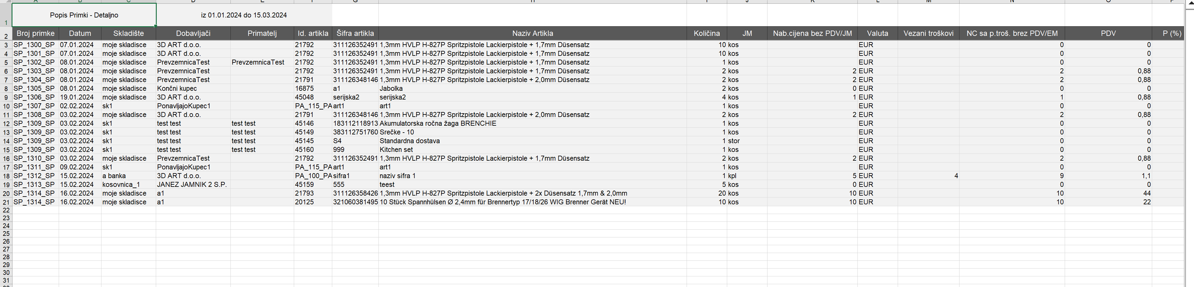The image size is (1194, 287).
Task: Select the 'Broj primke' column header cell
Action: pyautogui.click(x=36, y=33)
